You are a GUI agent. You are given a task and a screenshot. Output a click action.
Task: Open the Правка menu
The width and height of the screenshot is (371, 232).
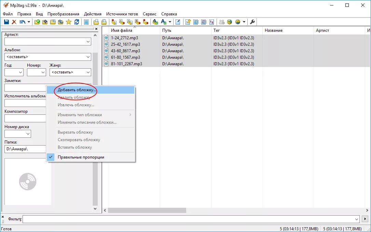point(24,14)
